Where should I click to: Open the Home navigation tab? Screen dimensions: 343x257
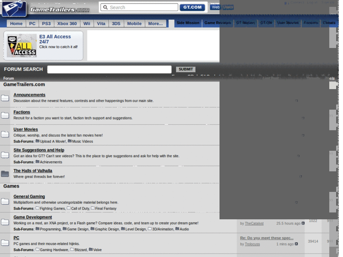coord(16,24)
